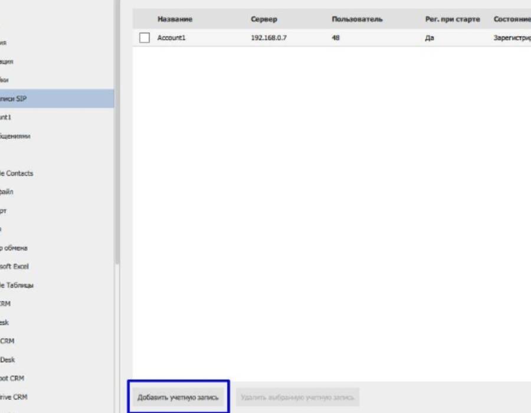The image size is (531, 413).
Task: Click Удалить выбранную учетную запись button
Action: (x=297, y=397)
